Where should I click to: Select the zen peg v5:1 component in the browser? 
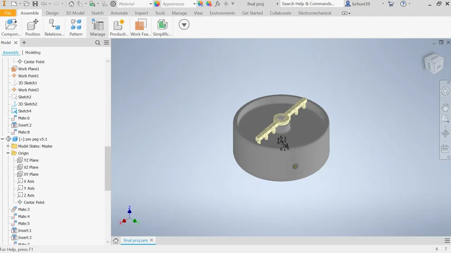[x=33, y=139]
